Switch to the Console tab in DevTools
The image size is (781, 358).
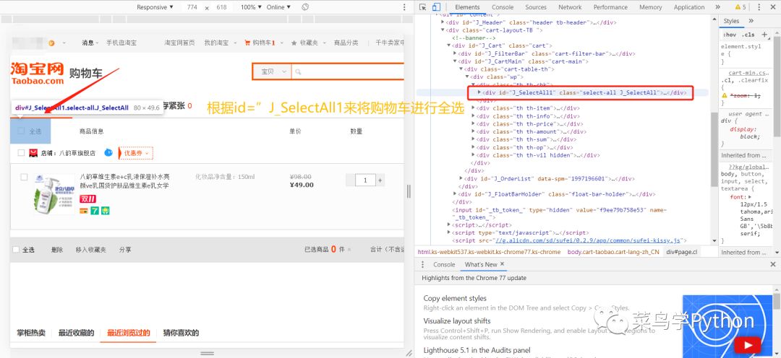coord(502,7)
